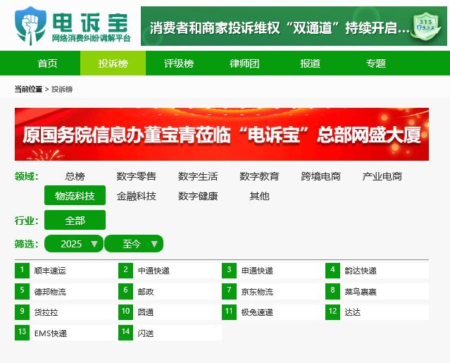Open the 菜鸟裹裹 ranking entry

click(x=377, y=292)
